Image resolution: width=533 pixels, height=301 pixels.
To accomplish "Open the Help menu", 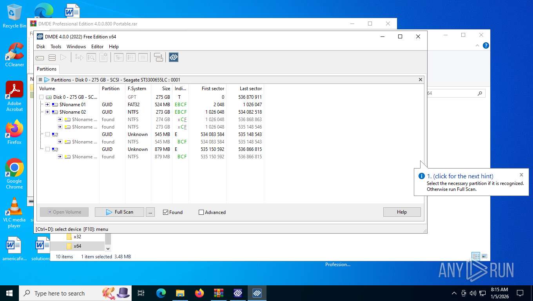I will point(114,46).
